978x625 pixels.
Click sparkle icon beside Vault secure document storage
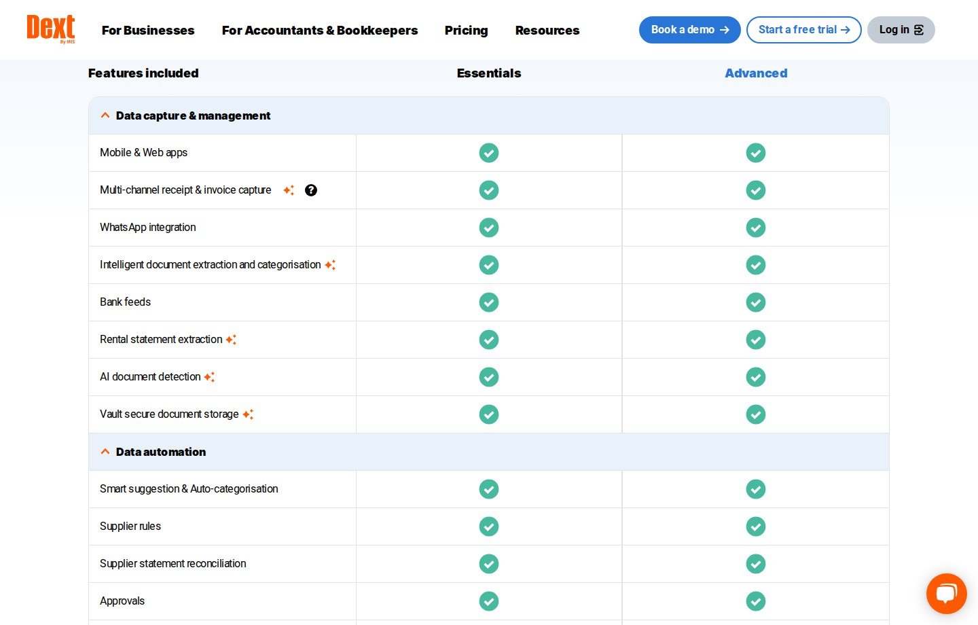point(248,414)
